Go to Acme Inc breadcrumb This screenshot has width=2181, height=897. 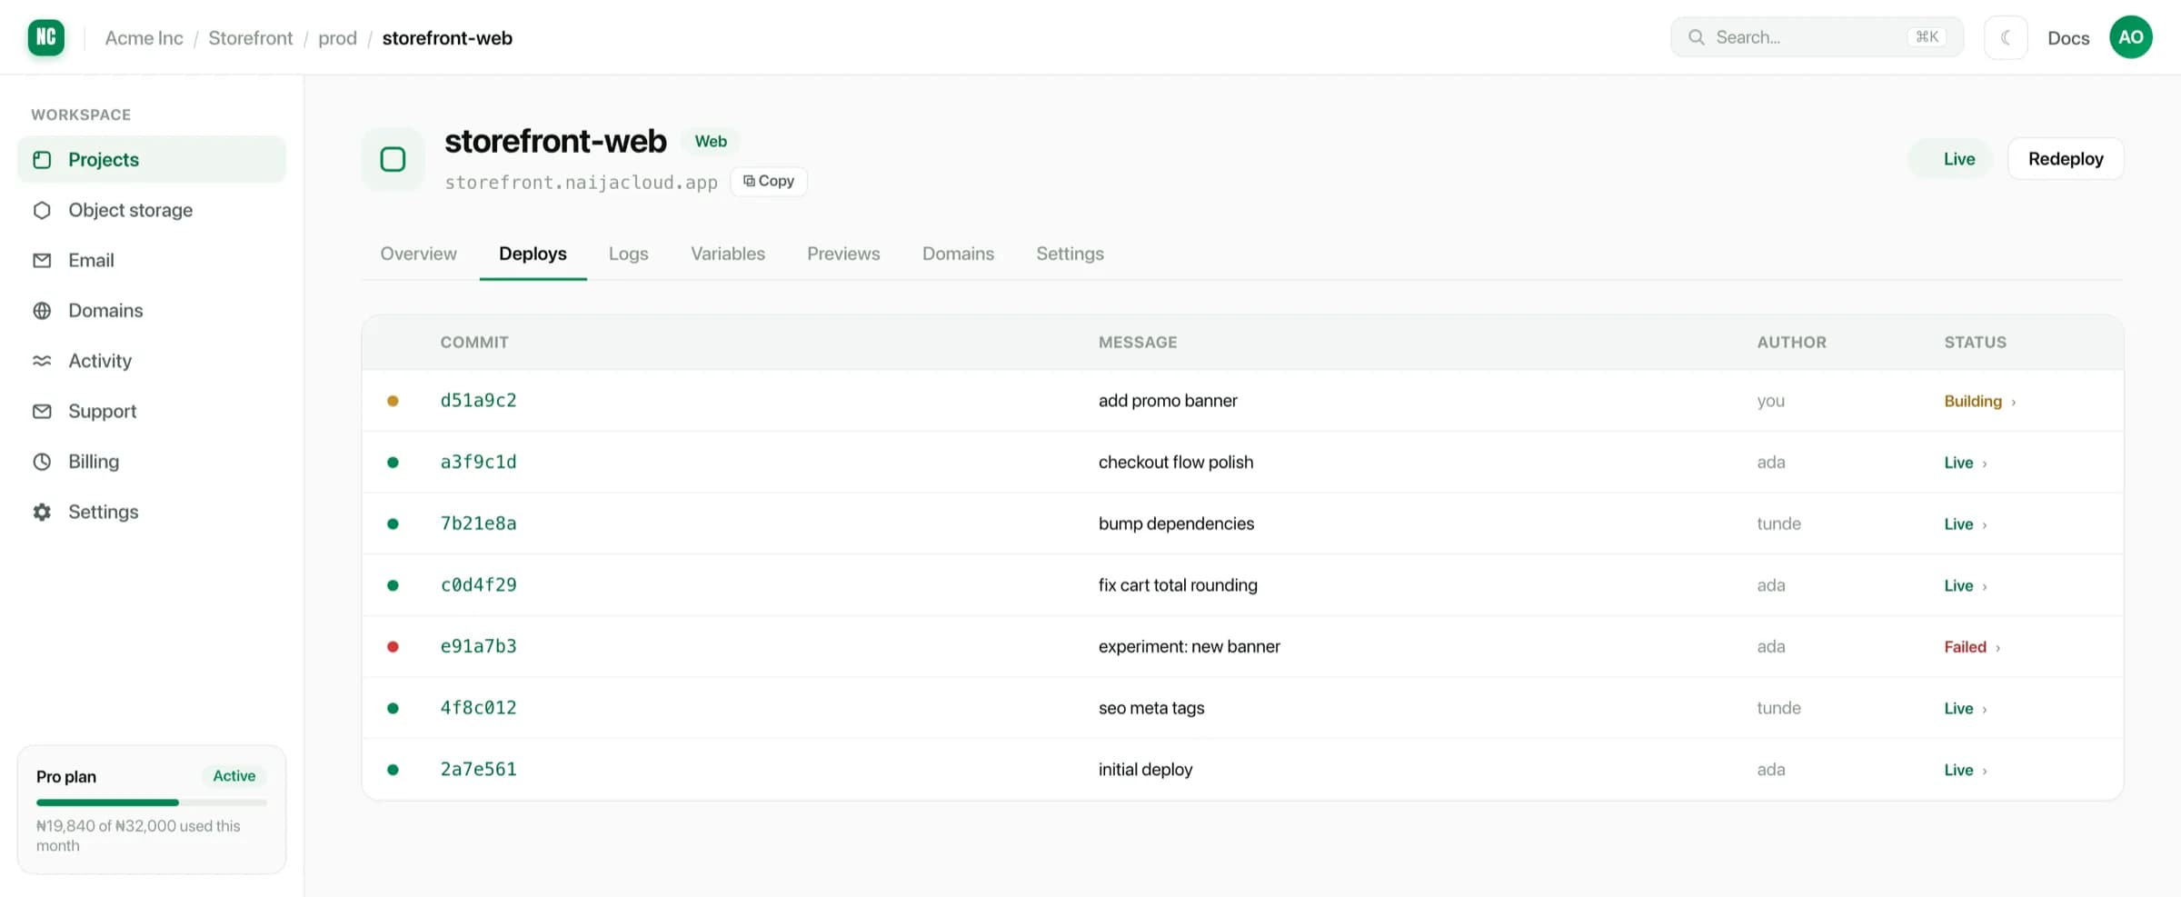pos(144,38)
